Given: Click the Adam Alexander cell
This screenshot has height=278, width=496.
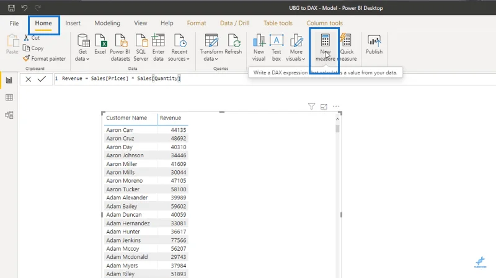Looking at the screenshot, I should point(127,198).
